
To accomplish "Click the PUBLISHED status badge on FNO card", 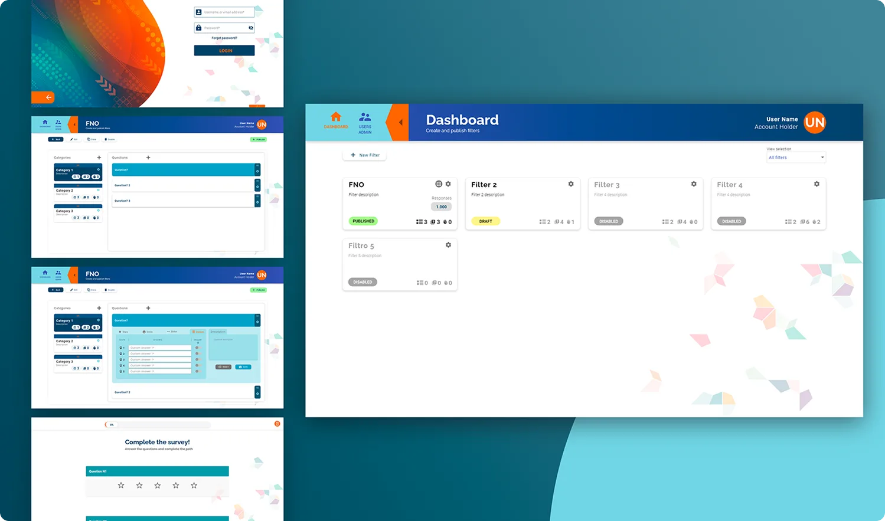I will pyautogui.click(x=364, y=221).
